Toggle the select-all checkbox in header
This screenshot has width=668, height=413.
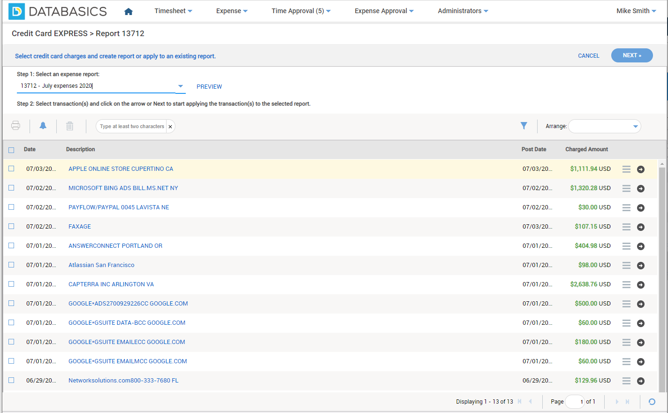click(x=11, y=150)
